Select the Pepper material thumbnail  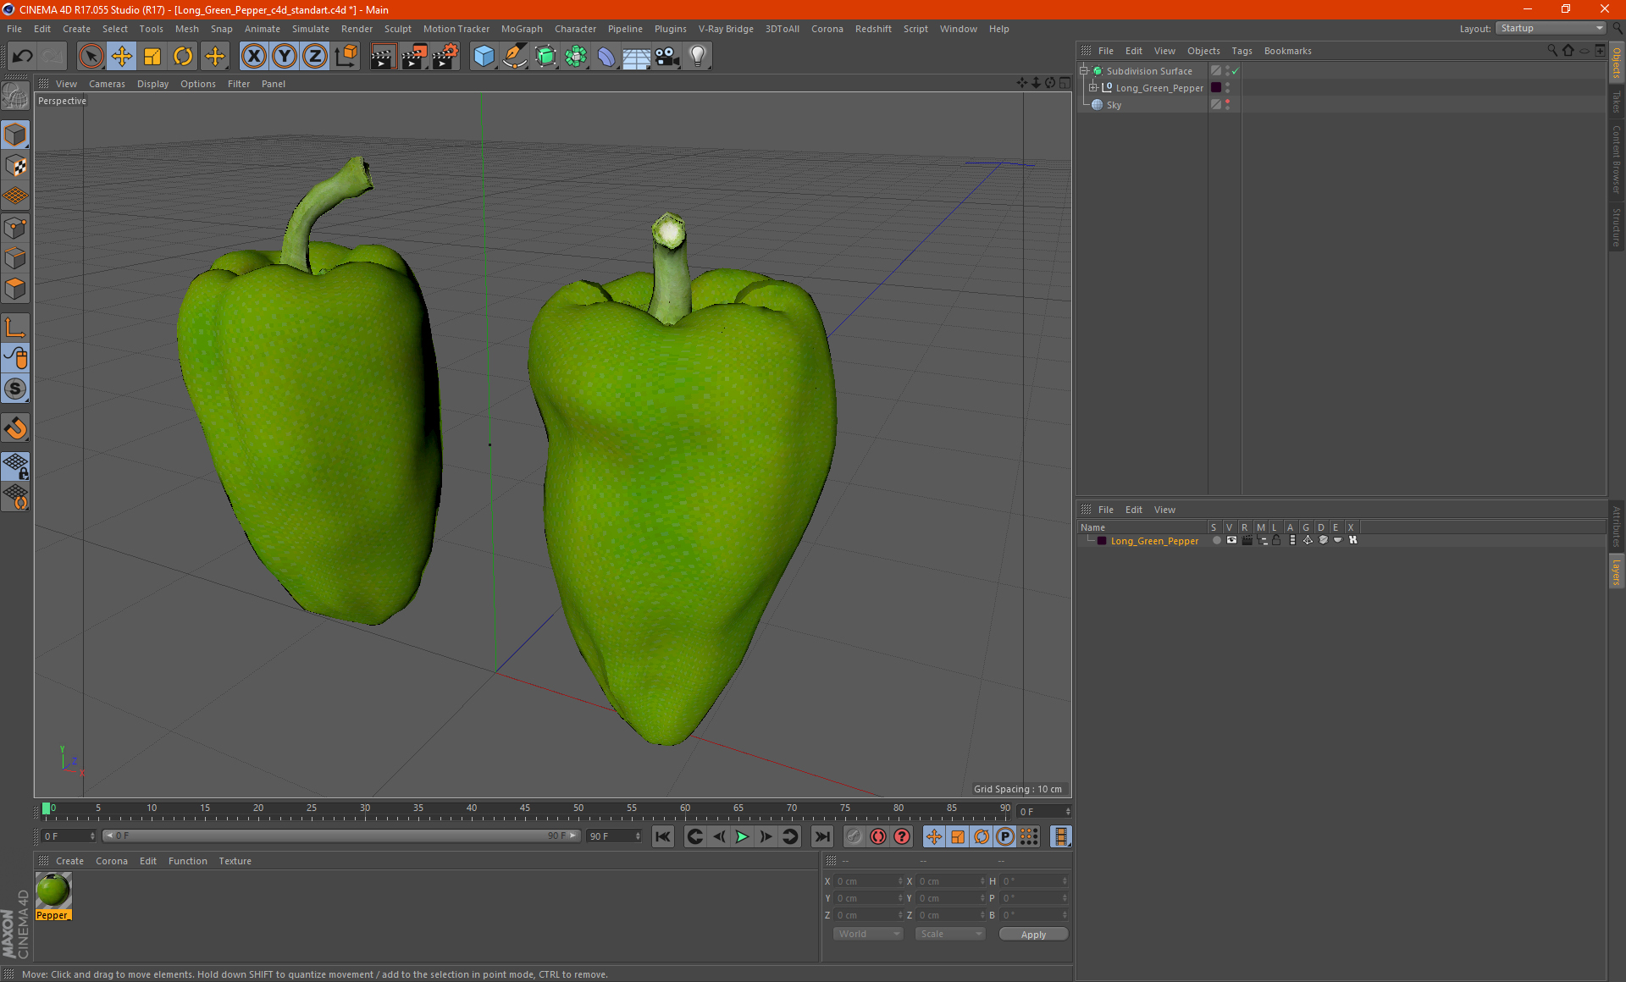pyautogui.click(x=53, y=891)
